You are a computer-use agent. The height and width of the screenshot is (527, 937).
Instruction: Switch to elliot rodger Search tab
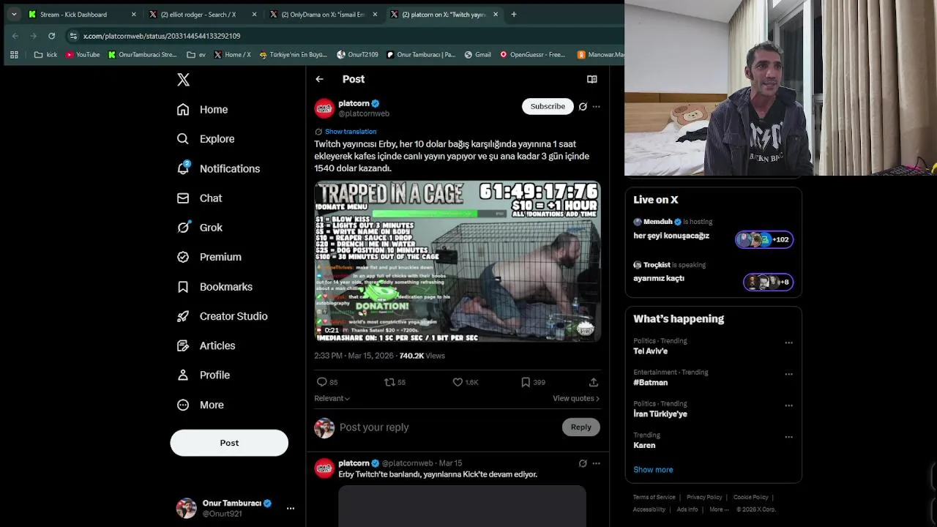click(x=203, y=14)
